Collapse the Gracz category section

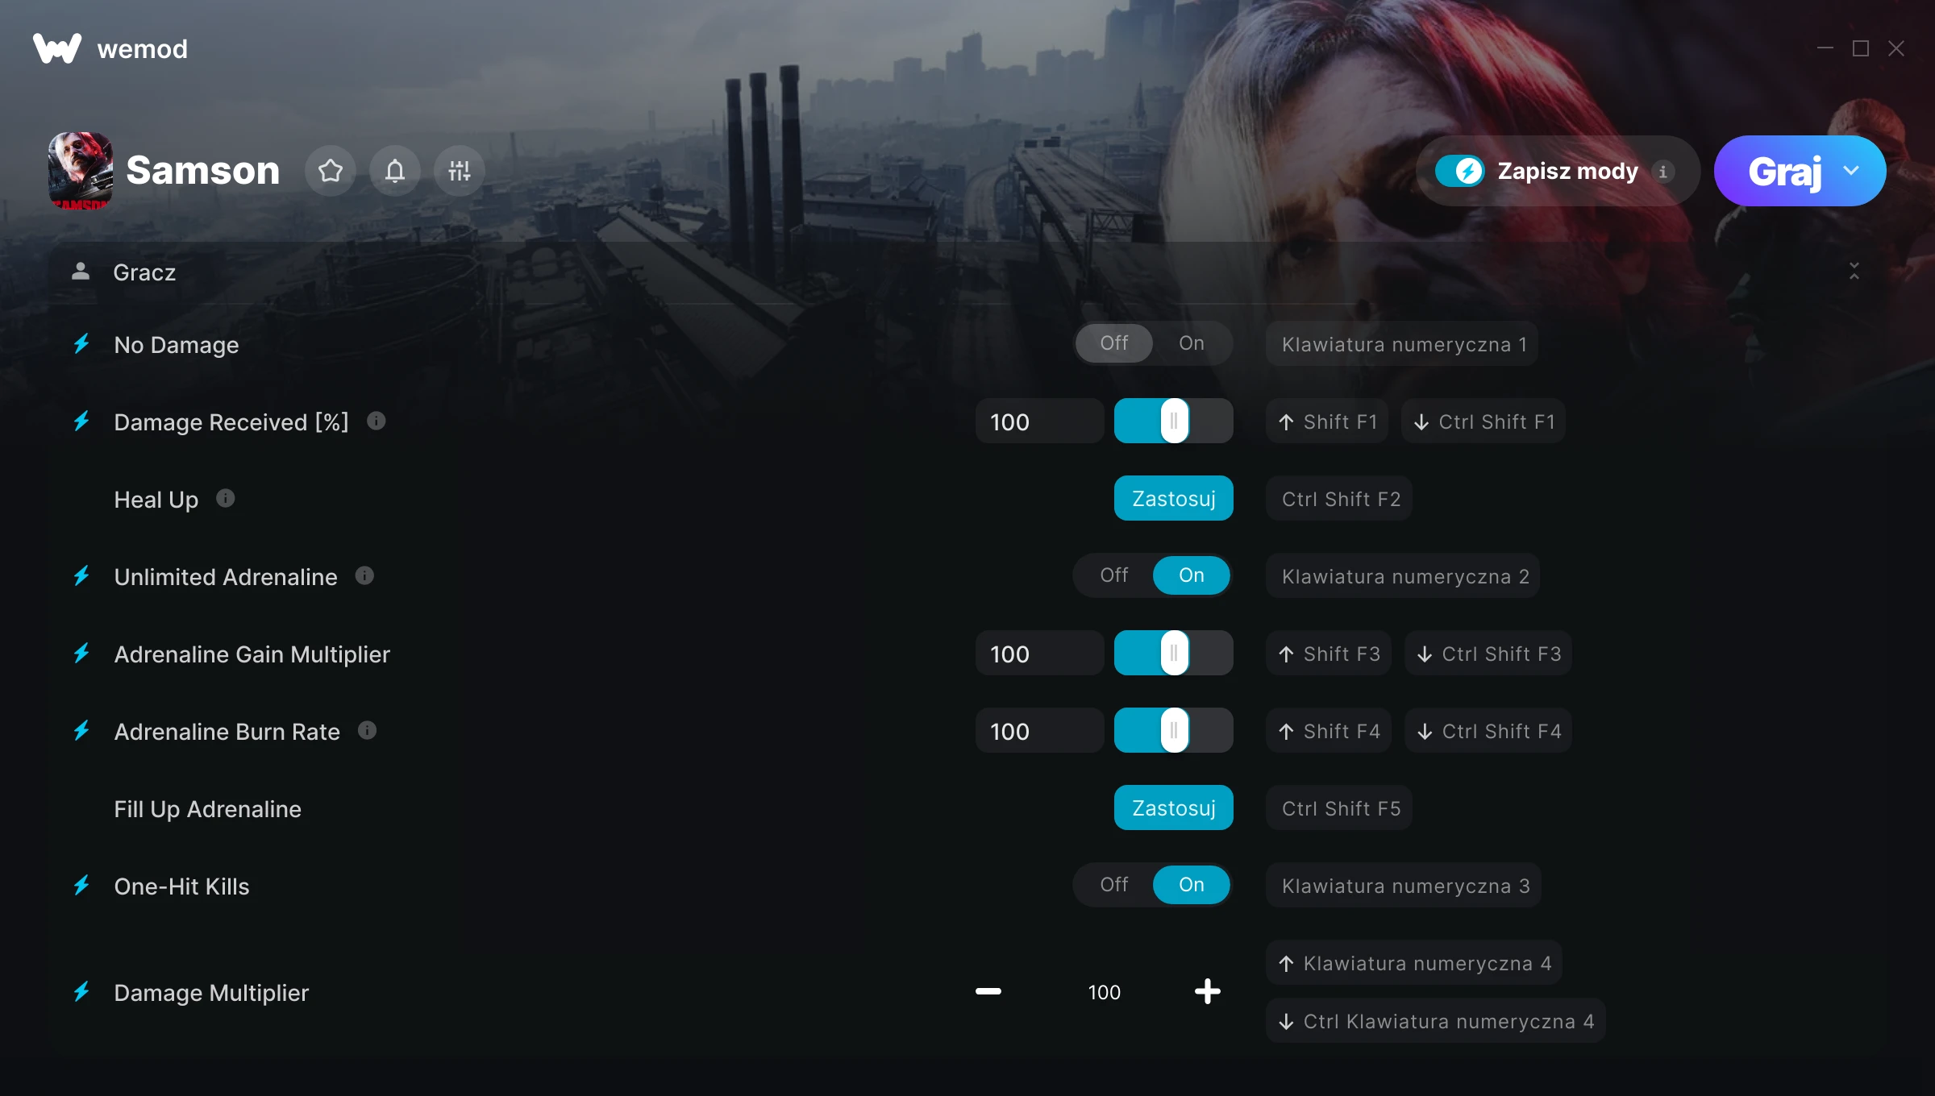(1854, 271)
